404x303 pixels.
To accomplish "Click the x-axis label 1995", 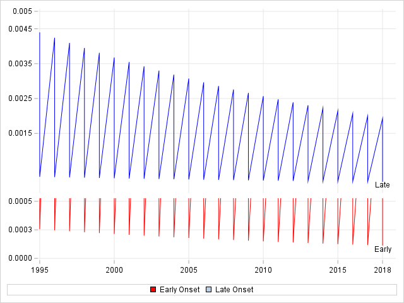I will (40, 270).
